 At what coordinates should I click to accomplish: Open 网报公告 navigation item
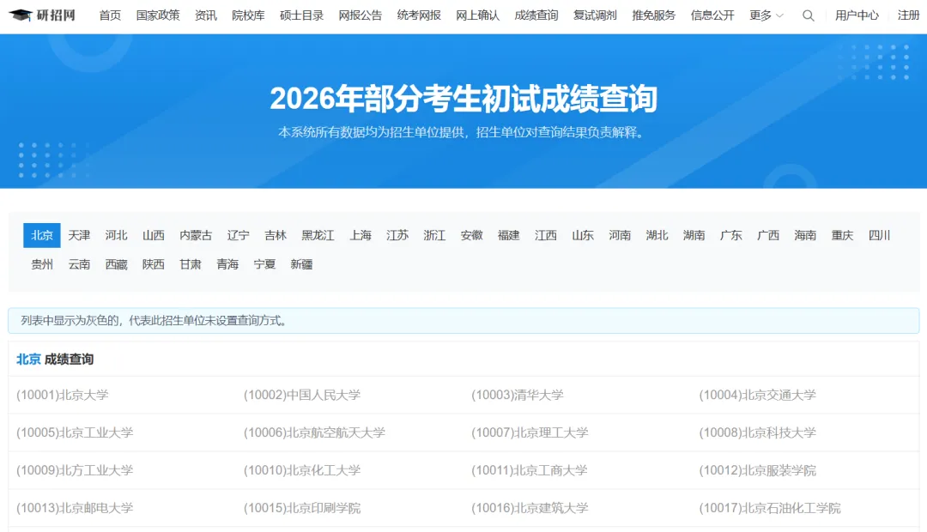[360, 15]
